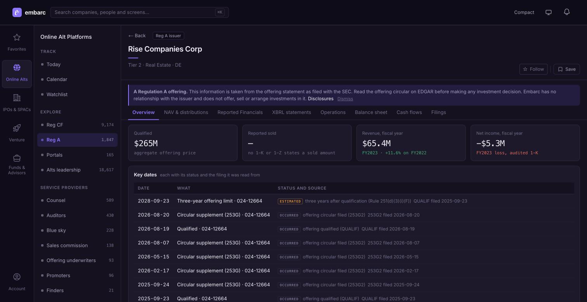
Task: Open the Reported Financials tab
Action: [240, 112]
